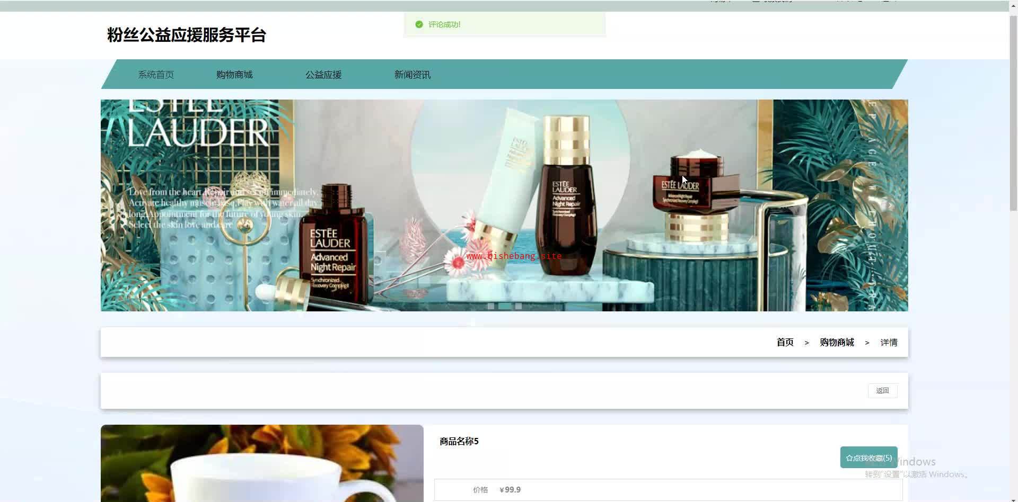
Task: Select the first carousel indicator dot
Action: [491, 306]
